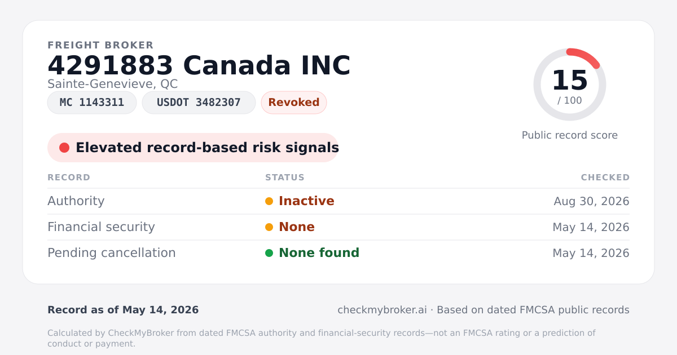
Task: Click the Aug 30, 2026 checked date
Action: point(592,201)
